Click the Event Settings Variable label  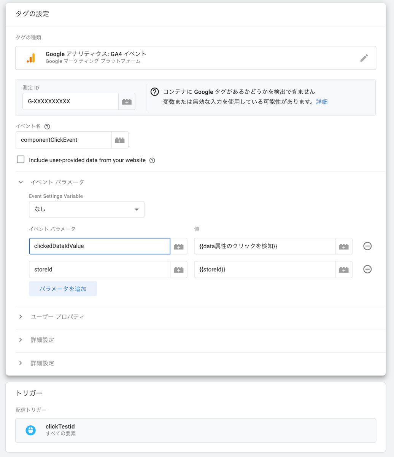pyautogui.click(x=56, y=196)
